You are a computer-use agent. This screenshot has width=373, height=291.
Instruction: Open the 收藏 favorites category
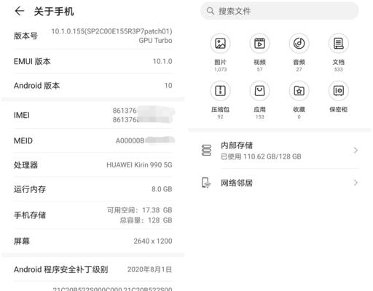[299, 100]
